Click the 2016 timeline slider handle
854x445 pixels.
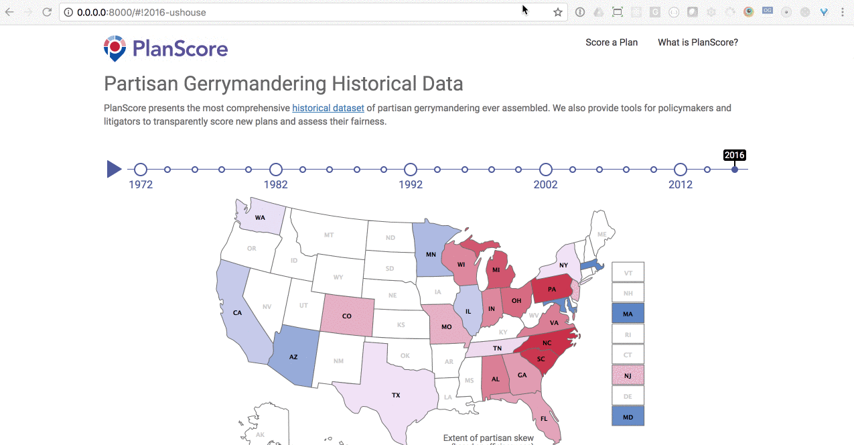click(x=734, y=169)
